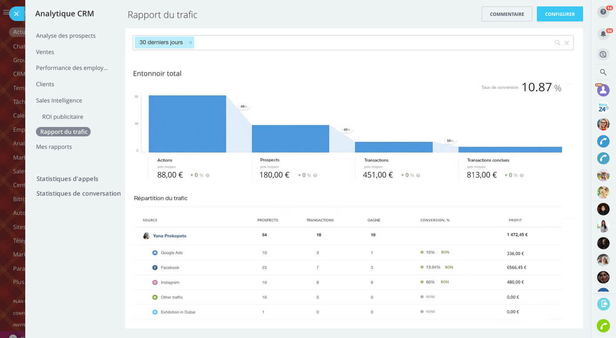Click the search magnifier in right sidebar

pos(603,72)
